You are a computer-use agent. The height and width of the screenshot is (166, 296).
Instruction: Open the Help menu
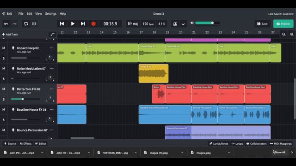pyautogui.click(x=63, y=13)
